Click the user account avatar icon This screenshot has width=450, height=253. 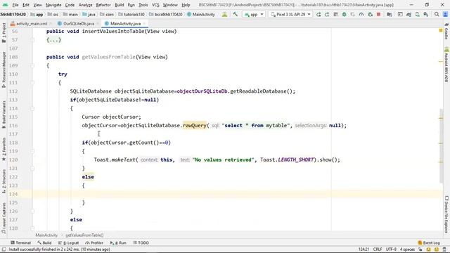445,14
